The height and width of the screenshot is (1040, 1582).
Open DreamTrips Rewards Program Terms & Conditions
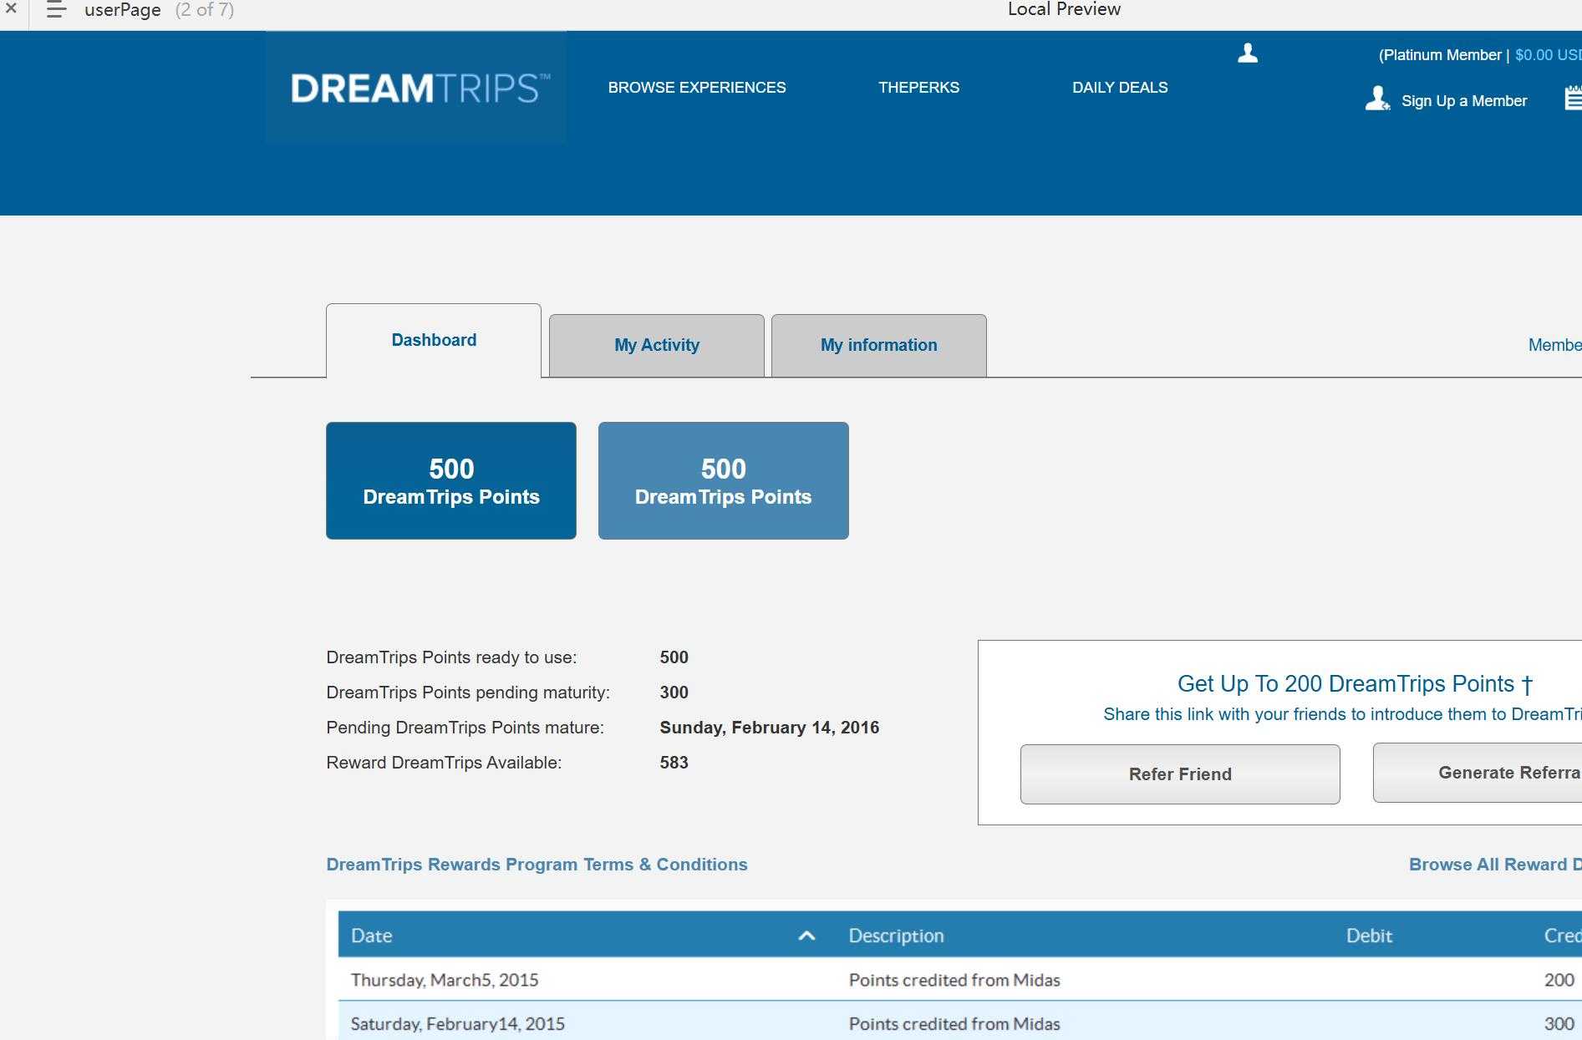pyautogui.click(x=537, y=865)
